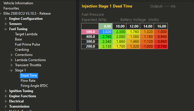Expand the Sensors tree node
The image size is (194, 111).
6,24
